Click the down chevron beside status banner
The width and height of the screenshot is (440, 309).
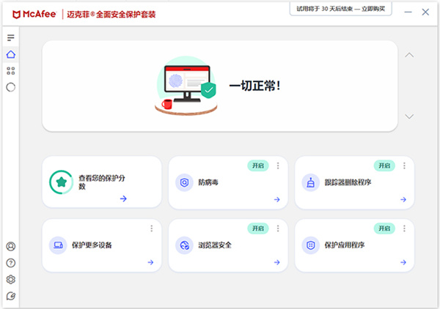(409, 116)
